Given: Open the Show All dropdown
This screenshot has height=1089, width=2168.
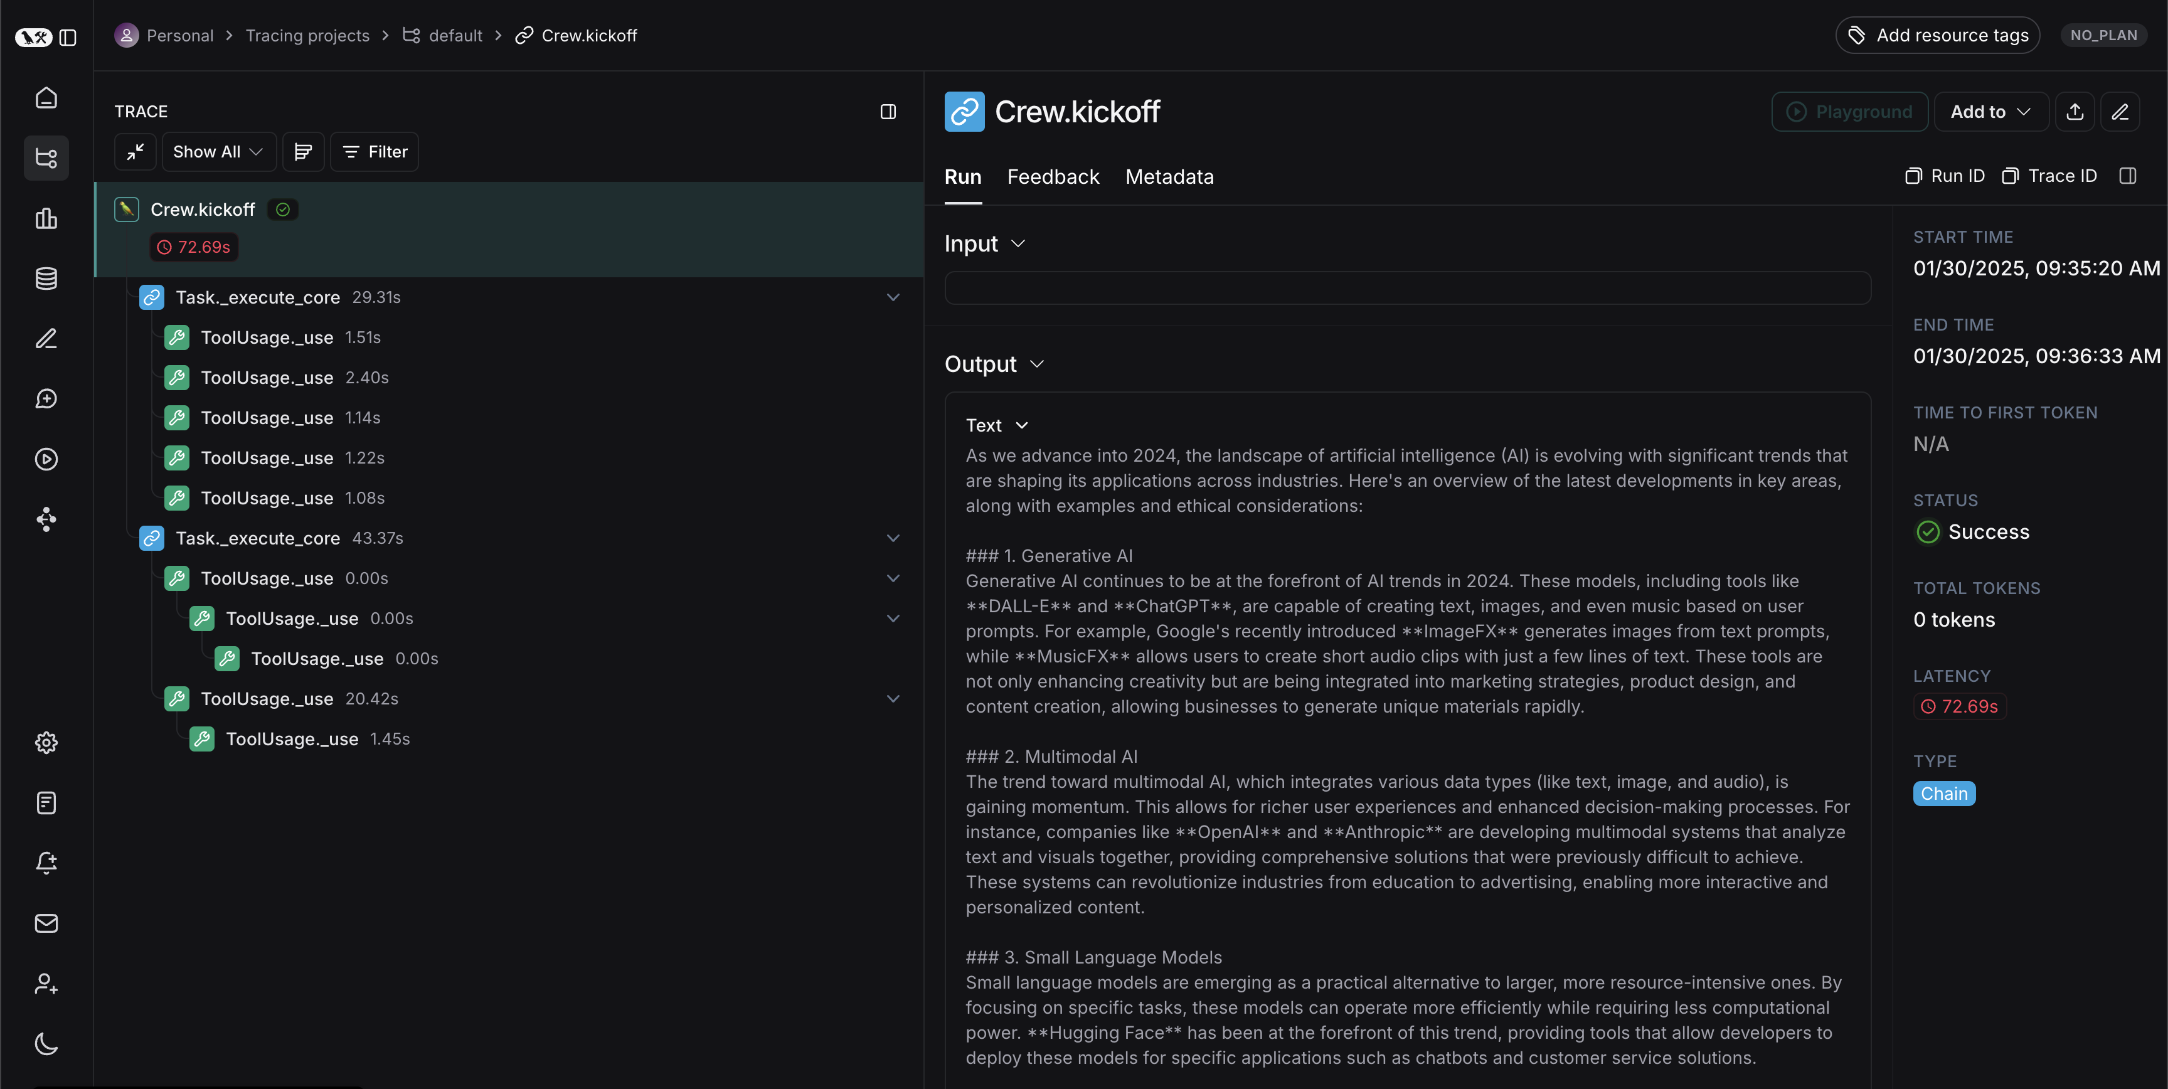Looking at the screenshot, I should pyautogui.click(x=218, y=151).
